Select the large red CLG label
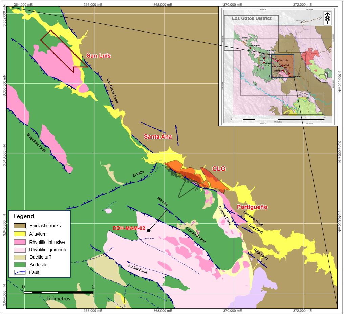344x315 pixels. [219, 169]
